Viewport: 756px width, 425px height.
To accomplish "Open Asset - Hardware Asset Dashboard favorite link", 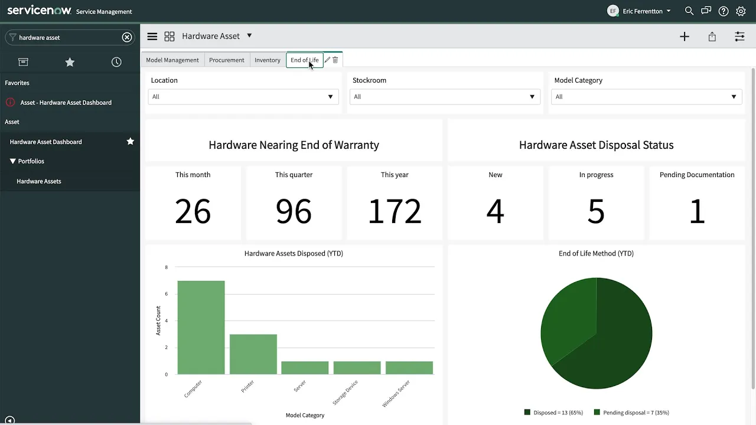I will (x=66, y=102).
